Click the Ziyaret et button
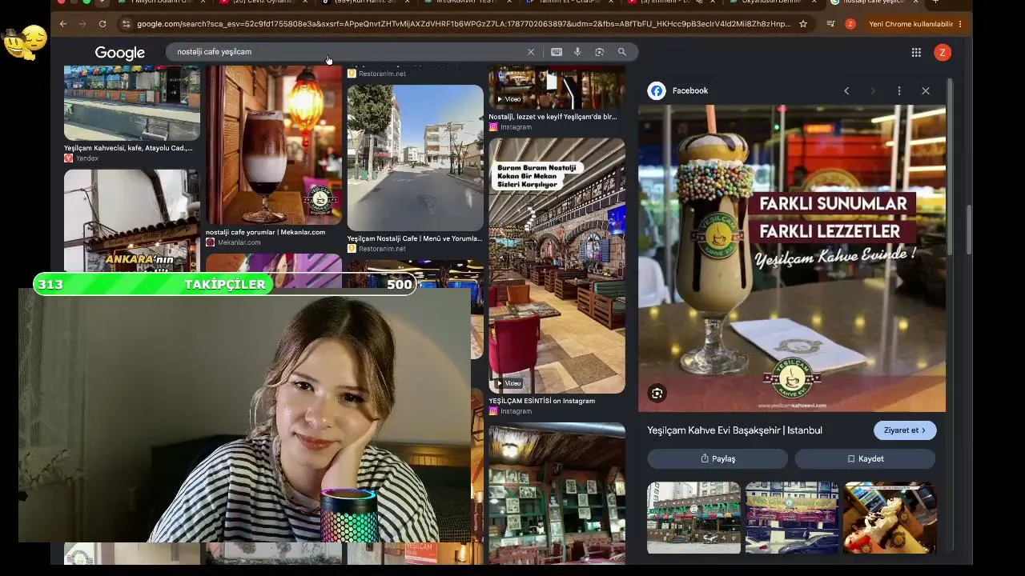Image resolution: width=1025 pixels, height=576 pixels. pos(905,430)
